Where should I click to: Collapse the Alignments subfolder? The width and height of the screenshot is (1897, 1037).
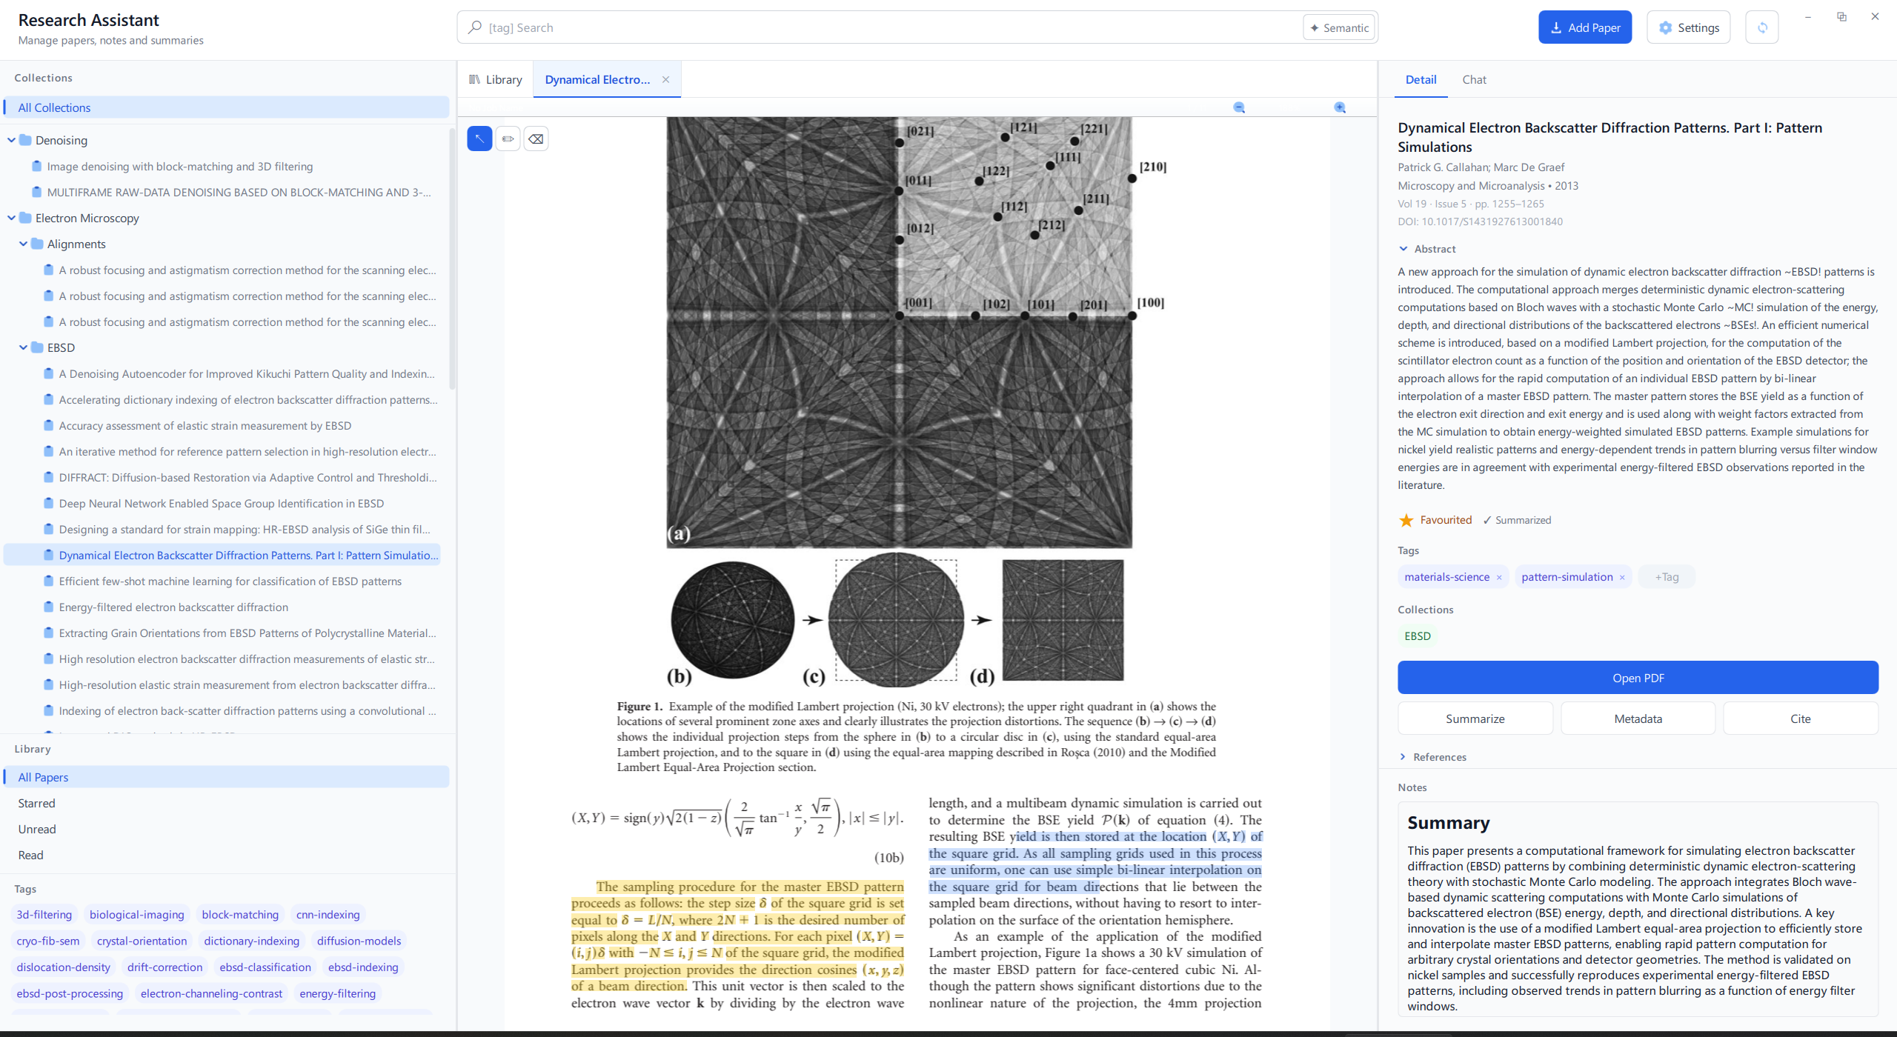[23, 244]
